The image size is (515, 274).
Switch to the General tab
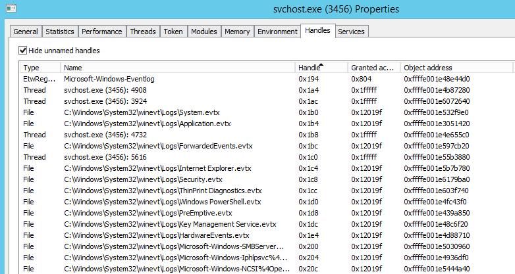tap(26, 32)
